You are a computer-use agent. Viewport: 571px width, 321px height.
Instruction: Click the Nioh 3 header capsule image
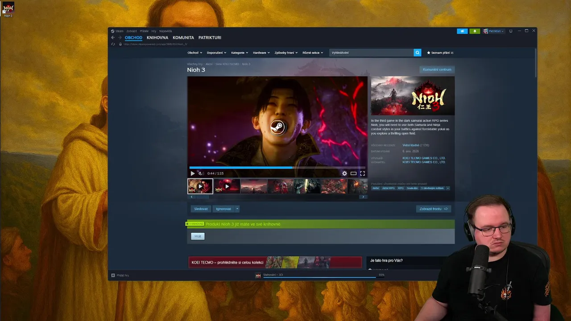tap(413, 96)
